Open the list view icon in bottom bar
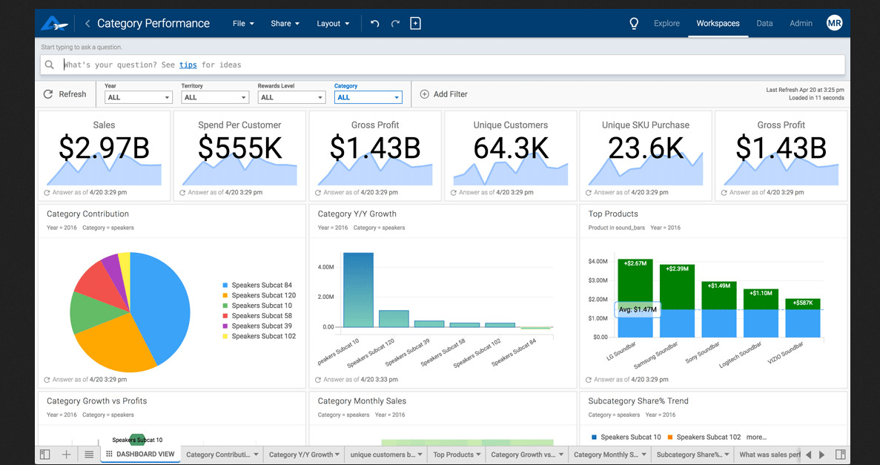The image size is (880, 465). pos(89,455)
